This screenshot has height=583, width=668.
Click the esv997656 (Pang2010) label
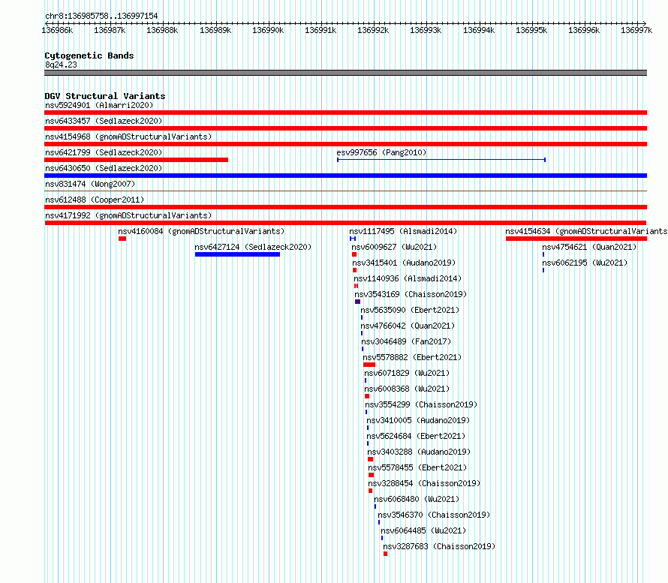(x=381, y=152)
